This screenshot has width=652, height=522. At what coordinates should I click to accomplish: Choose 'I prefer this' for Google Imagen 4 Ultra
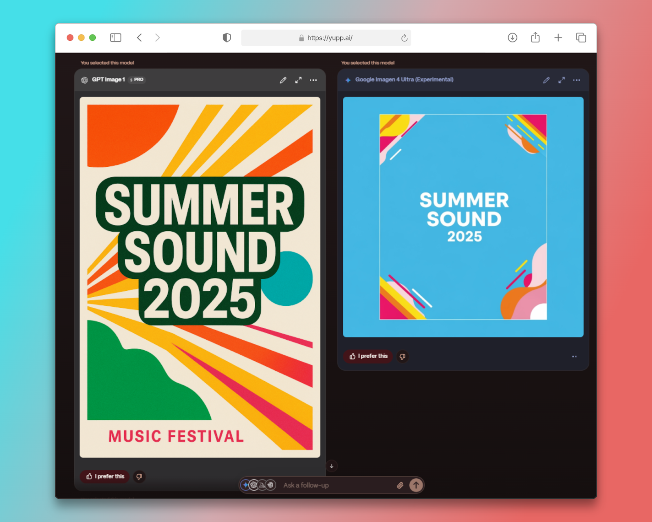(368, 356)
